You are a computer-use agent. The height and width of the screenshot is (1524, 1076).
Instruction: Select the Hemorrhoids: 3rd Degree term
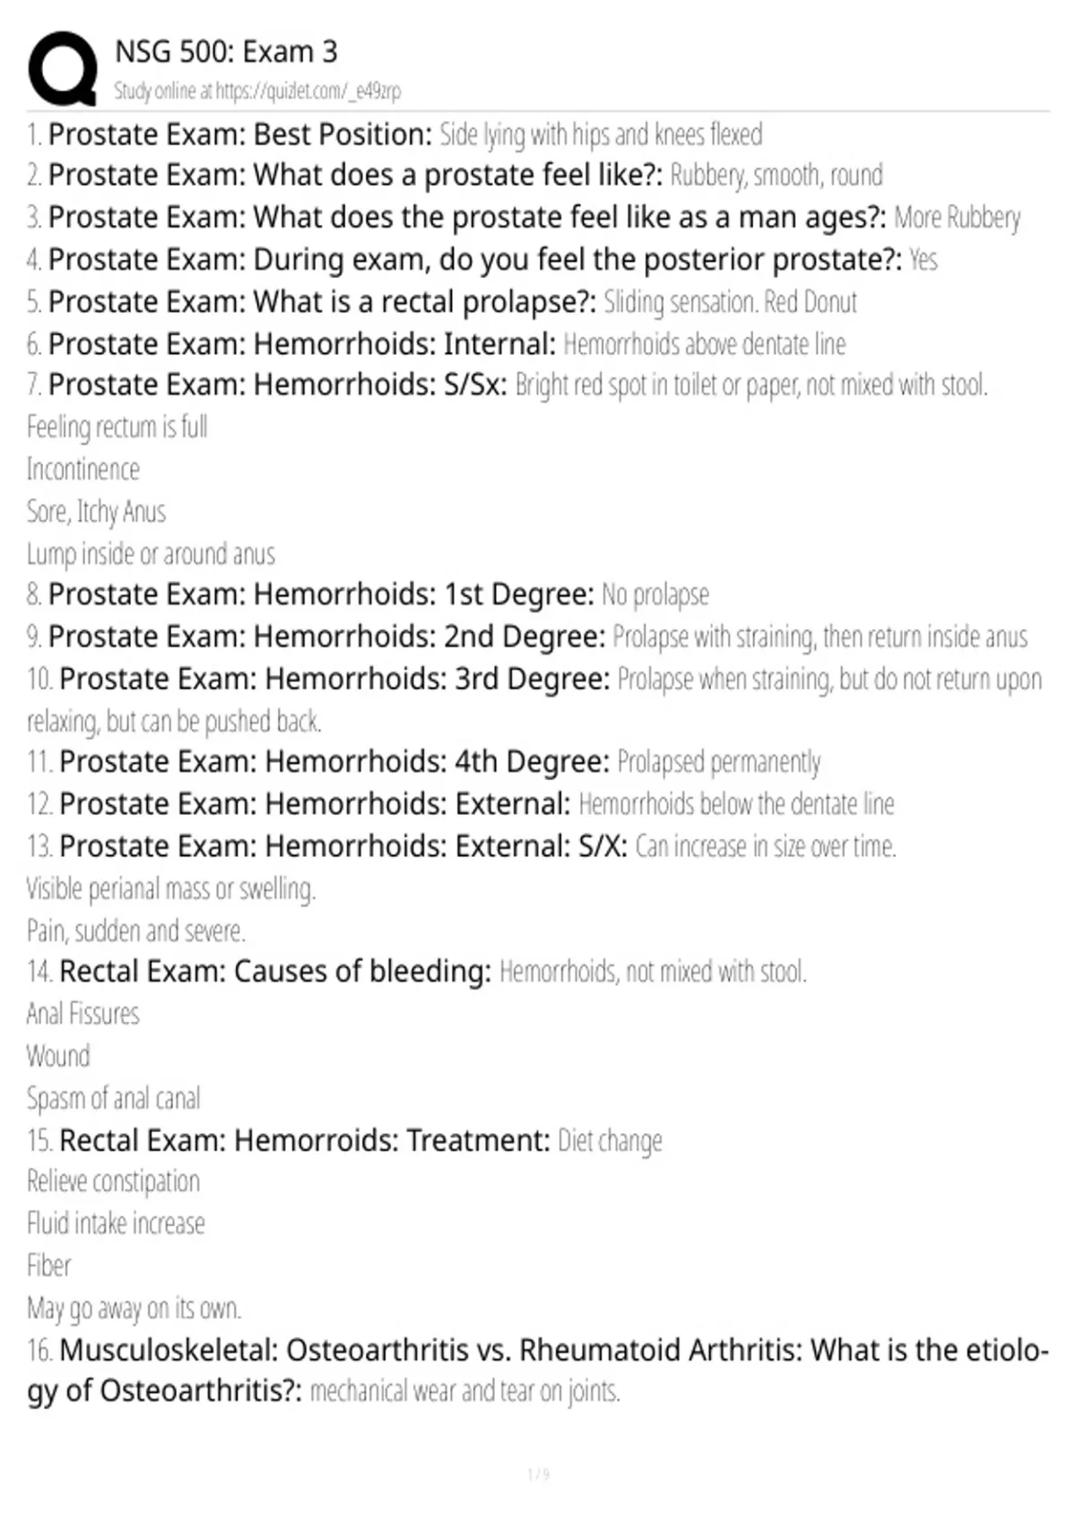pos(334,679)
